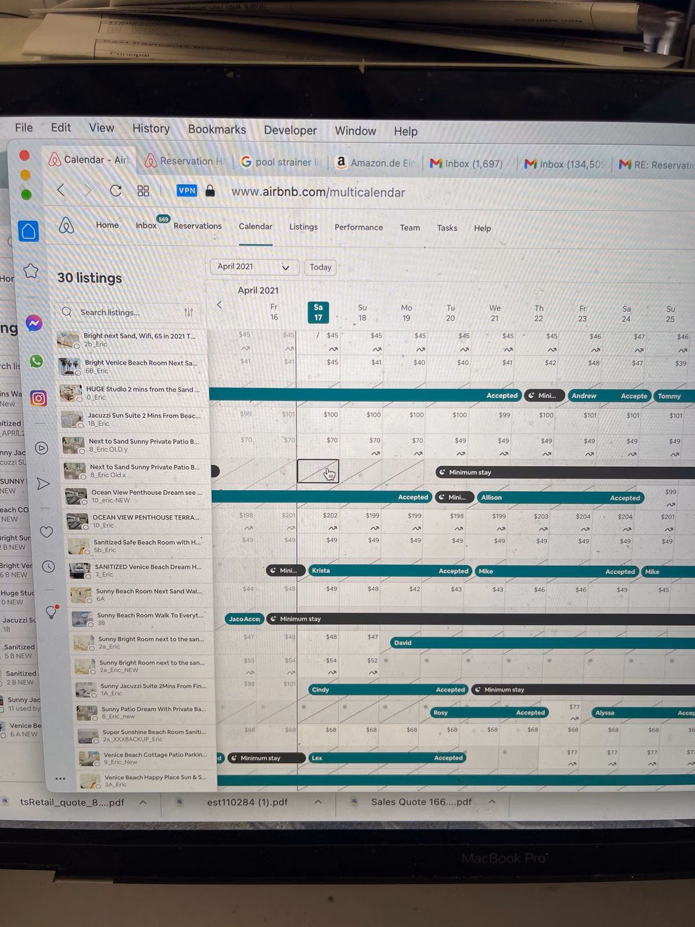Viewport: 695px width, 927px height.
Task: Switch to the Reservation browser tab
Action: [185, 161]
